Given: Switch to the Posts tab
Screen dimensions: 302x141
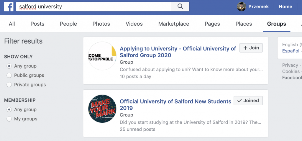Looking at the screenshot, I should [x=37, y=24].
